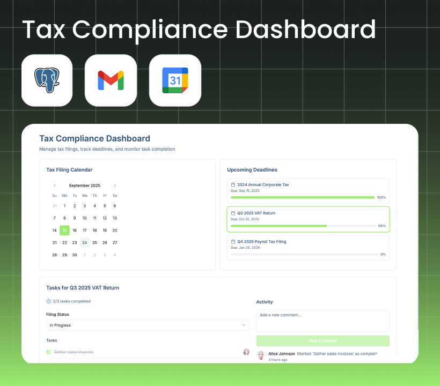Click clock icon next to tasks completed
This screenshot has width=440, height=386.
click(x=48, y=301)
